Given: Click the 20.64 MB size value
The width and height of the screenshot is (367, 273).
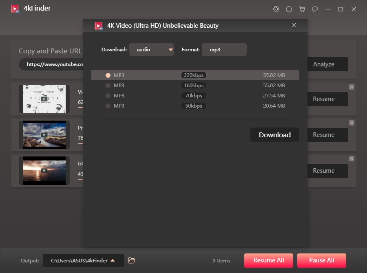Looking at the screenshot, I should pos(274,106).
